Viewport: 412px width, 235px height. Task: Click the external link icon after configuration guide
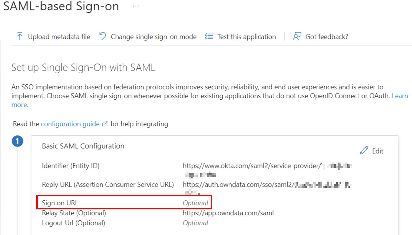[x=105, y=124]
